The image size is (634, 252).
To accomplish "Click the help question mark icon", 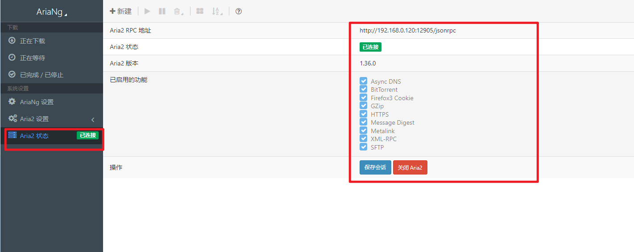I will pyautogui.click(x=239, y=11).
